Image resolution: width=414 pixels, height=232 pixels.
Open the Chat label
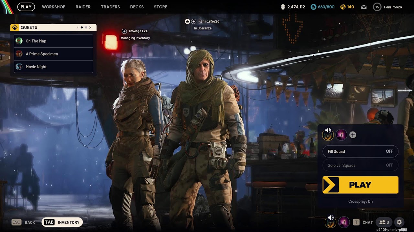pos(368,222)
